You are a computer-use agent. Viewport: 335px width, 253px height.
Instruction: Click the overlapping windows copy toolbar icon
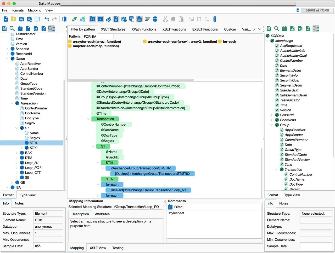(x=132, y=19)
